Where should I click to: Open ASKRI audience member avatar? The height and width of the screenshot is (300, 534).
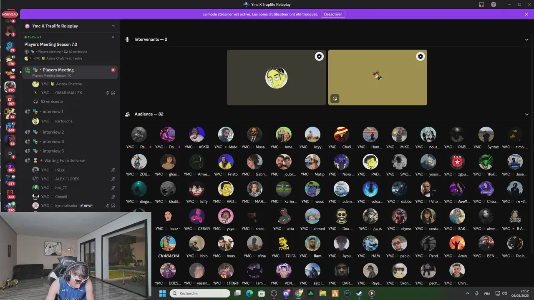pos(197,135)
